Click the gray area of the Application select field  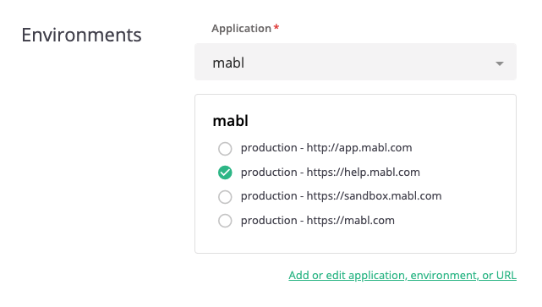(x=366, y=62)
